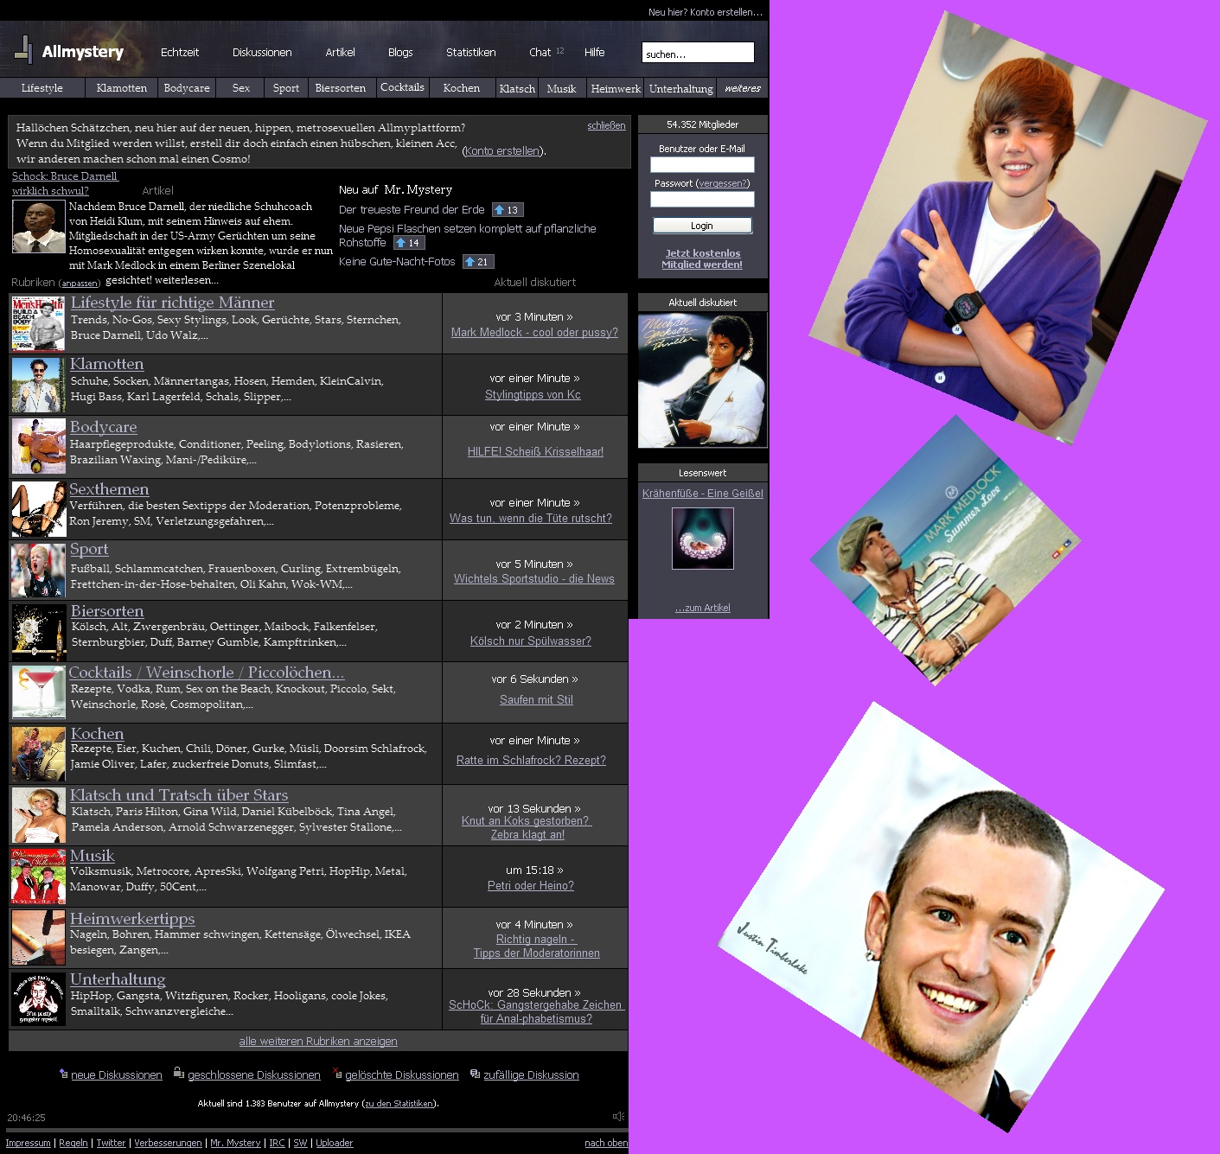1220x1154 pixels.
Task: Switch to the Cocktails tab
Action: pyautogui.click(x=402, y=87)
